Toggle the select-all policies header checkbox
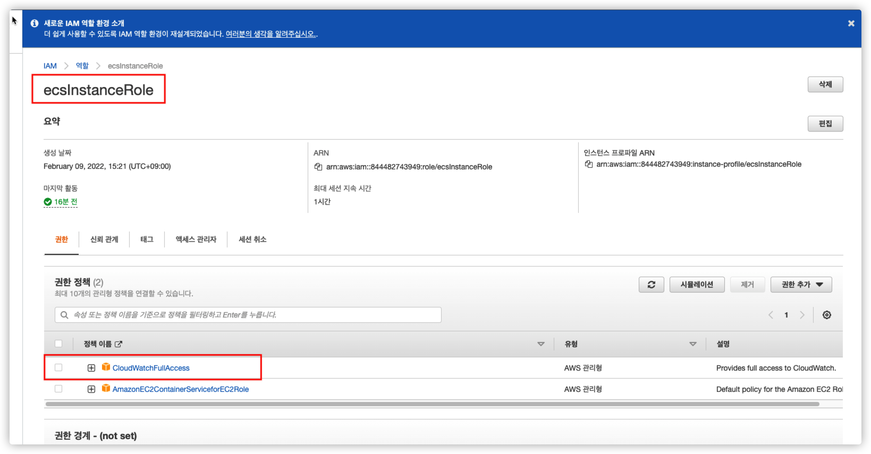Viewport: 871px width, 454px height. (x=58, y=344)
